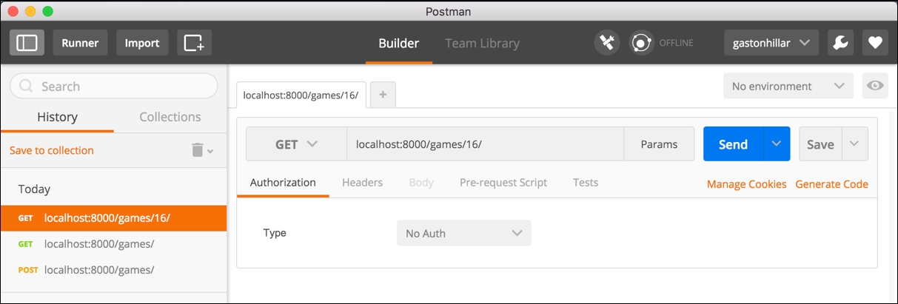Toggle the sidebar panel icon
The height and width of the screenshot is (304, 898).
[27, 43]
